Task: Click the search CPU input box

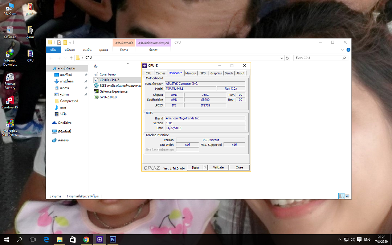Action: (318, 58)
